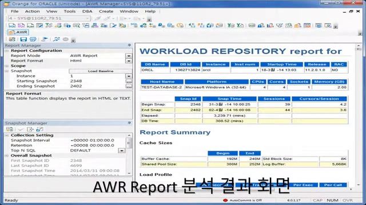The width and height of the screenshot is (366, 205).
Task: Click the blue padlock user icon in toolbar
Action: (261, 25)
